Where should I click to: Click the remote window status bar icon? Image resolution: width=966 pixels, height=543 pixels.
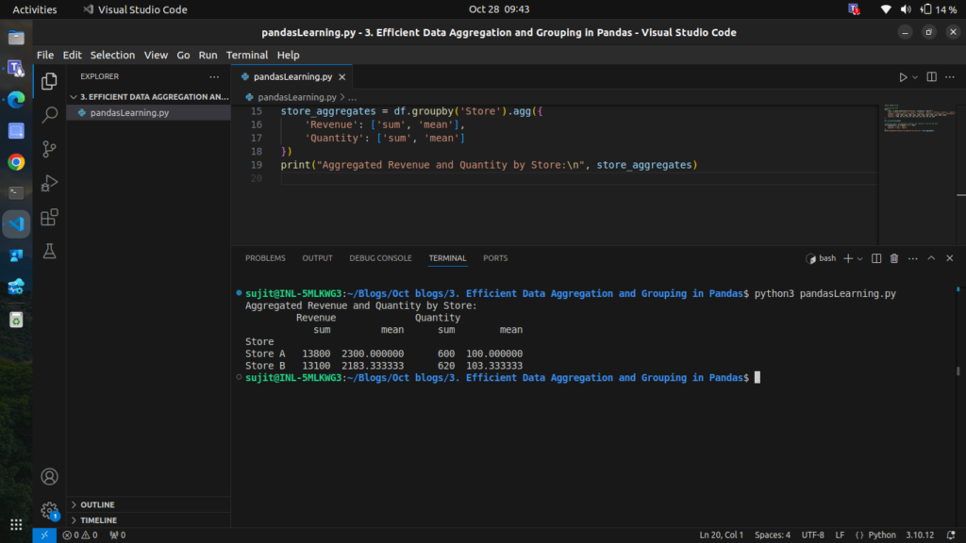pos(44,535)
